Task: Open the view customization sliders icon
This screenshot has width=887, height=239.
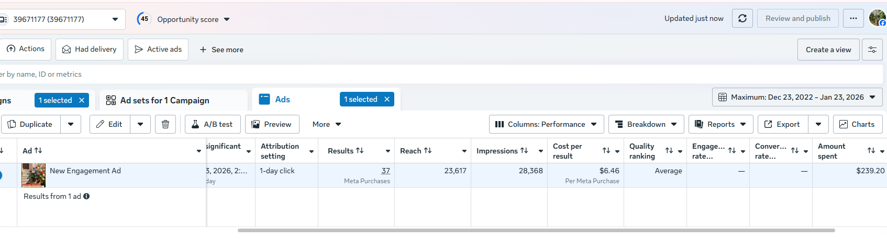Action: pos(872,50)
